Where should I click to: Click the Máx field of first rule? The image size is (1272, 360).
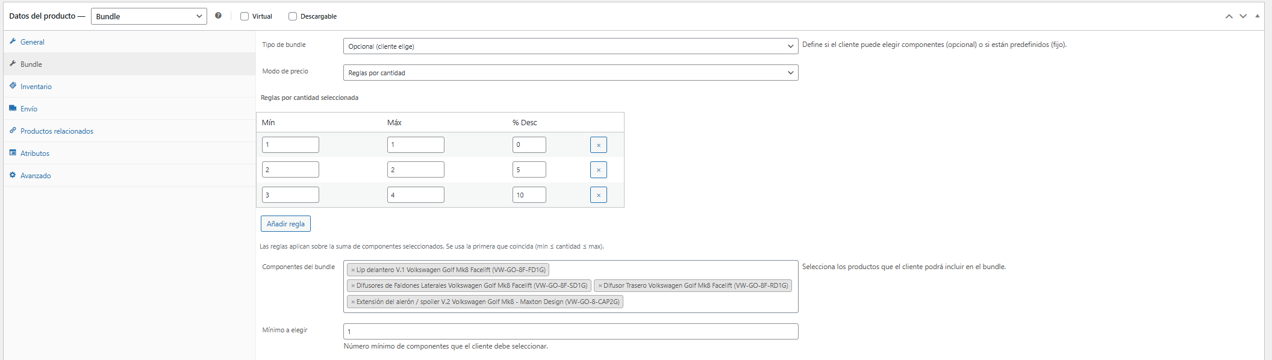coord(416,144)
